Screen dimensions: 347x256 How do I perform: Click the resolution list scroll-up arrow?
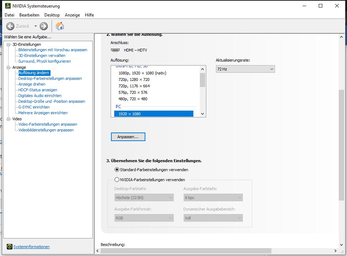(x=202, y=69)
